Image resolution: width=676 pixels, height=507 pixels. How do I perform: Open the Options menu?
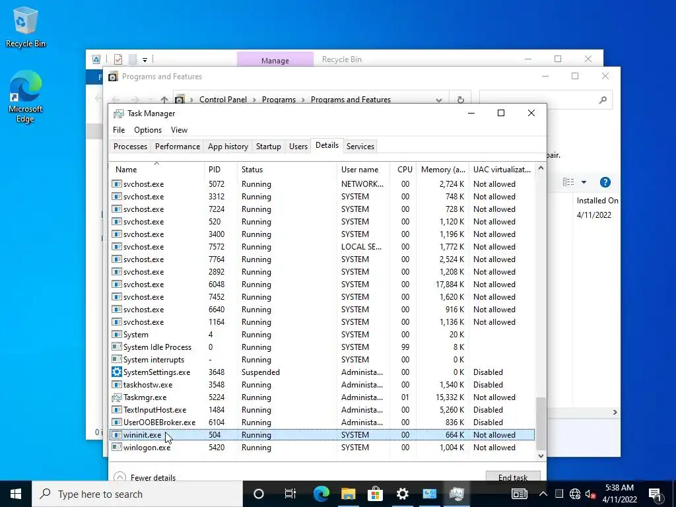click(x=148, y=130)
